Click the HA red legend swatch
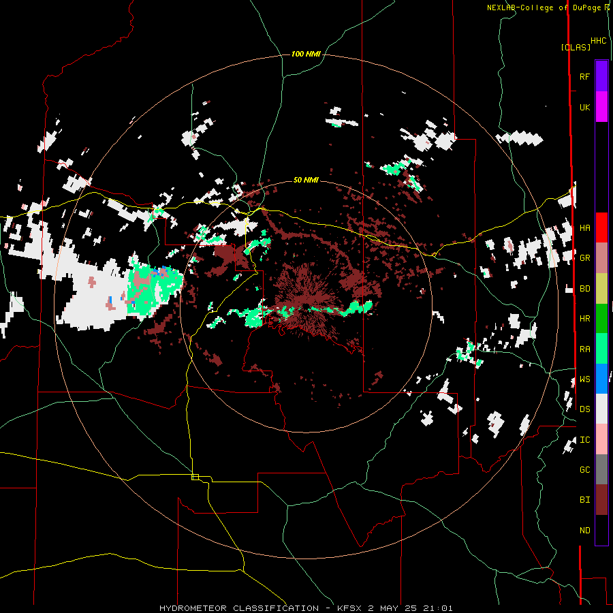The width and height of the screenshot is (613, 613). click(601, 227)
